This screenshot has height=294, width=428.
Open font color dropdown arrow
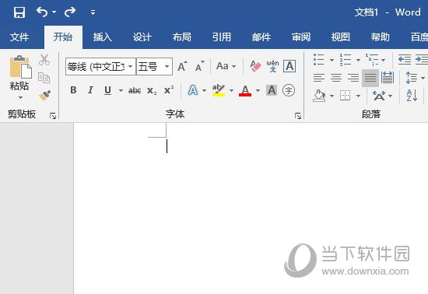tap(258, 90)
